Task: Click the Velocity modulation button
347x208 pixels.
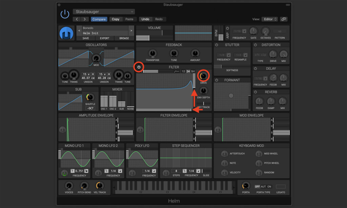Action: pyautogui.click(x=224, y=172)
